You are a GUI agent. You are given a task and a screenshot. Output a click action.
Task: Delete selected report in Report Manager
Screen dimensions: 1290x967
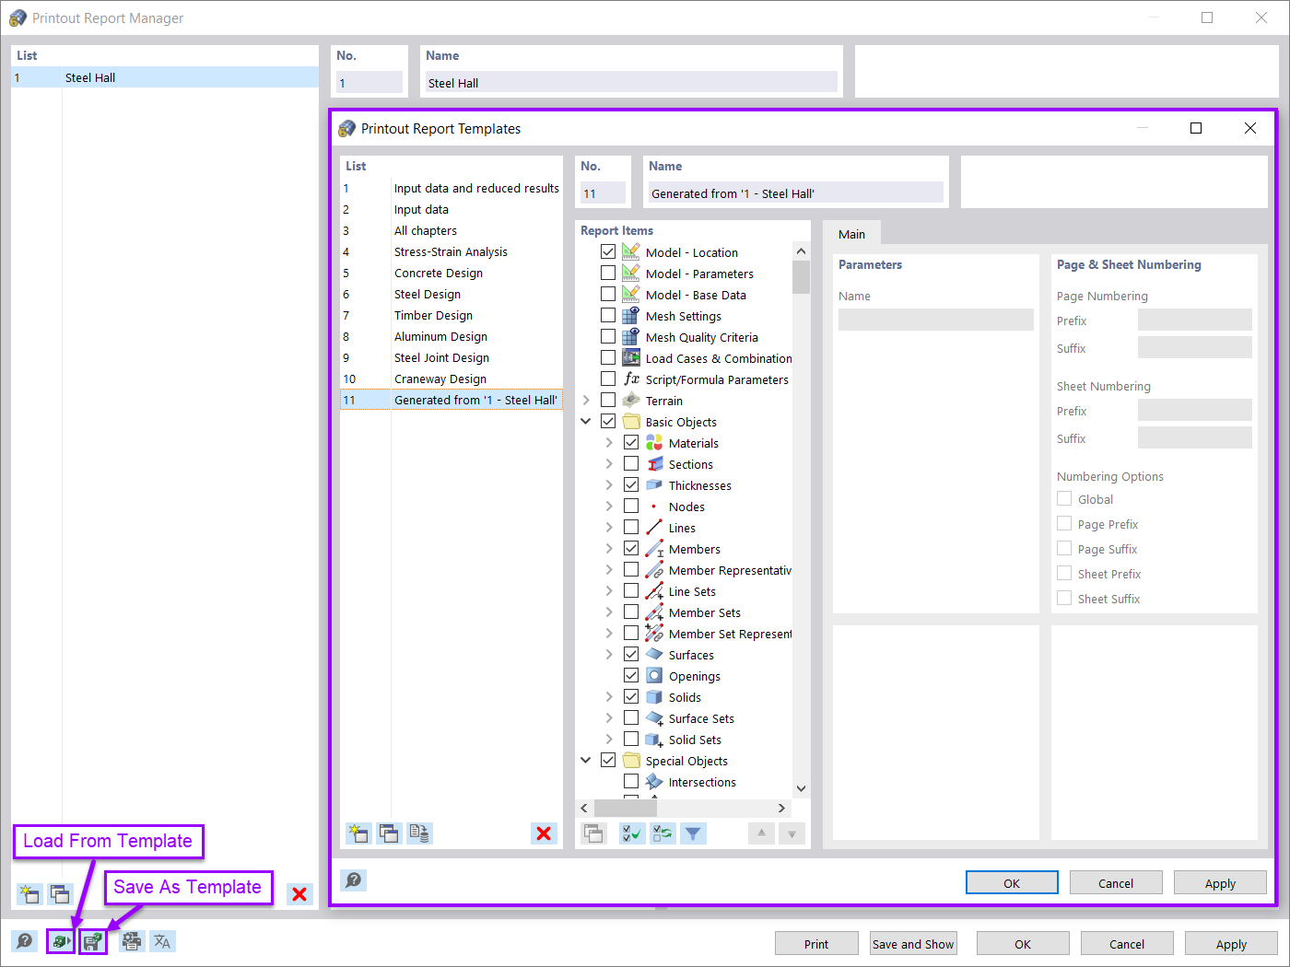click(299, 893)
